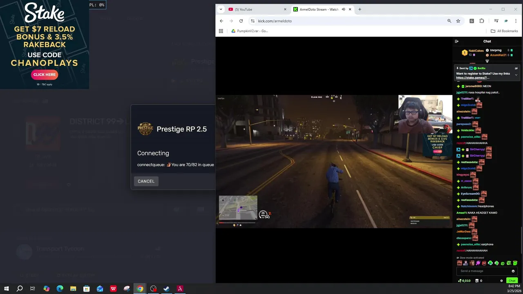The image size is (523, 294).
Task: Switch to Chrome on taskbar
Action: [x=140, y=289]
